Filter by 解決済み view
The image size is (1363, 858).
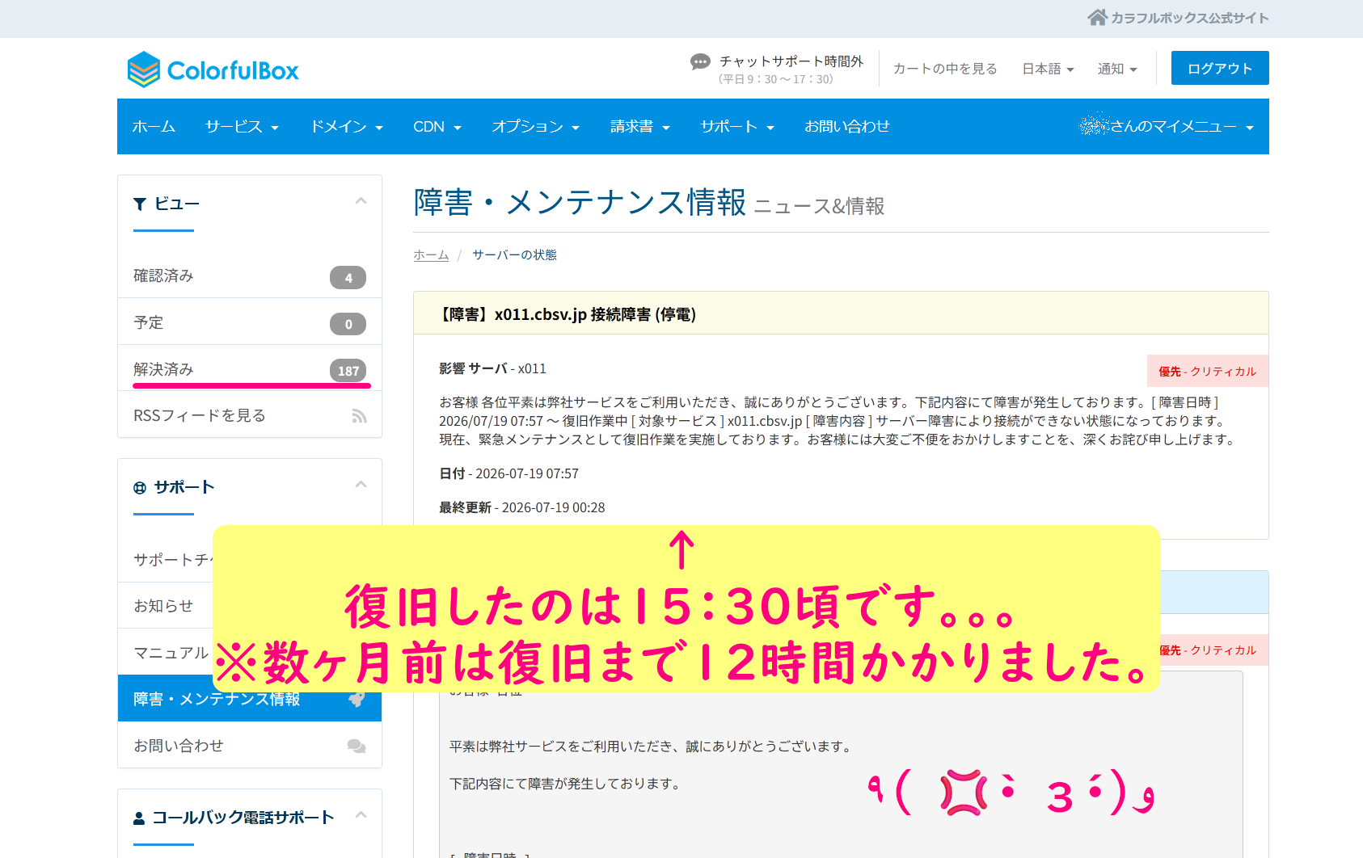[250, 370]
